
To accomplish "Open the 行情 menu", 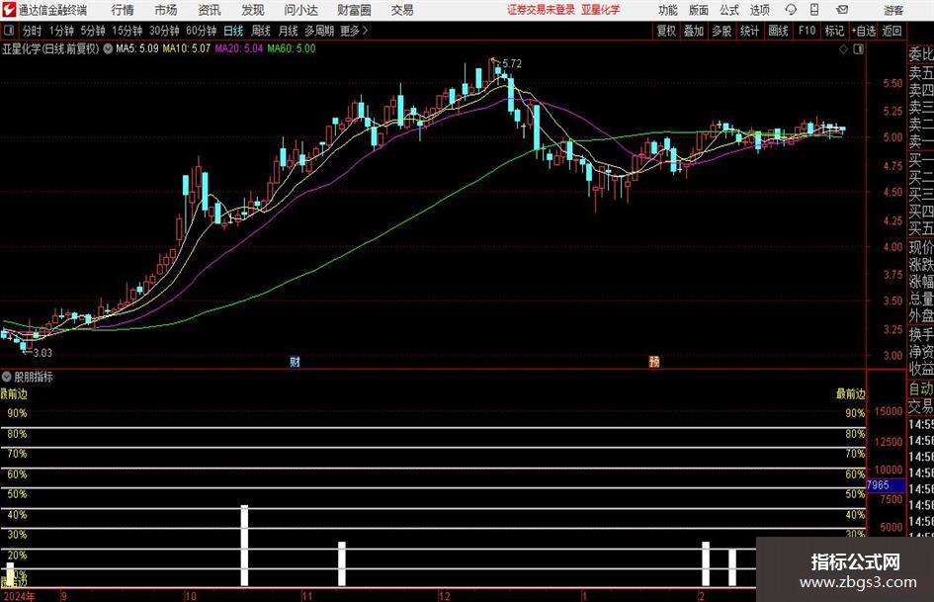I will [x=123, y=10].
